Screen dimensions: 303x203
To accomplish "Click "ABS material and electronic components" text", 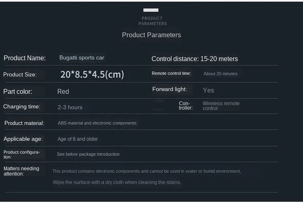I will pos(97,123).
